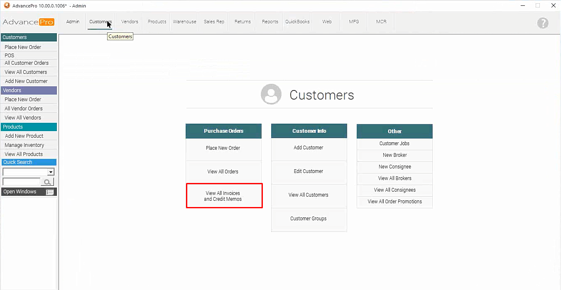
Task: Click the AdvancePro logo
Action: [28, 22]
